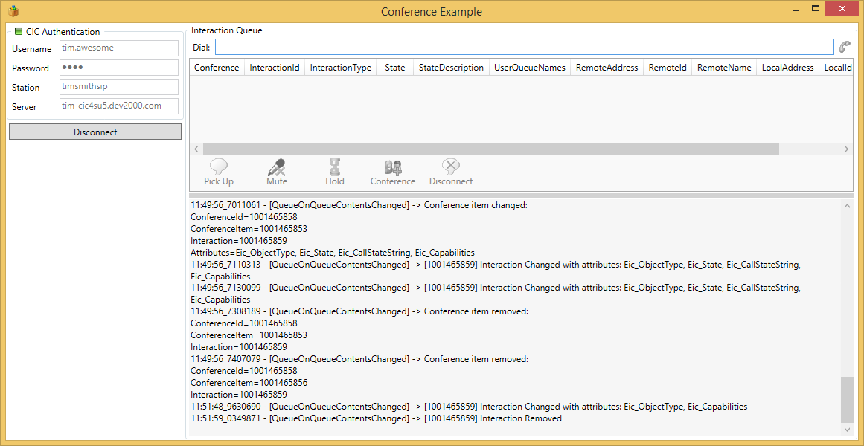
Task: Click the Disconnect button under CIC Authentication
Action: pos(95,132)
